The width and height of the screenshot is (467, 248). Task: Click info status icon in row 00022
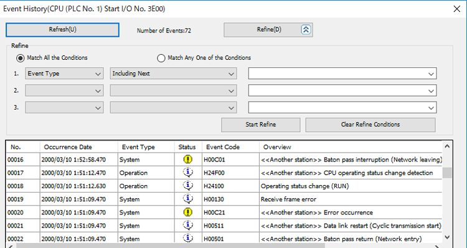pyautogui.click(x=187, y=239)
